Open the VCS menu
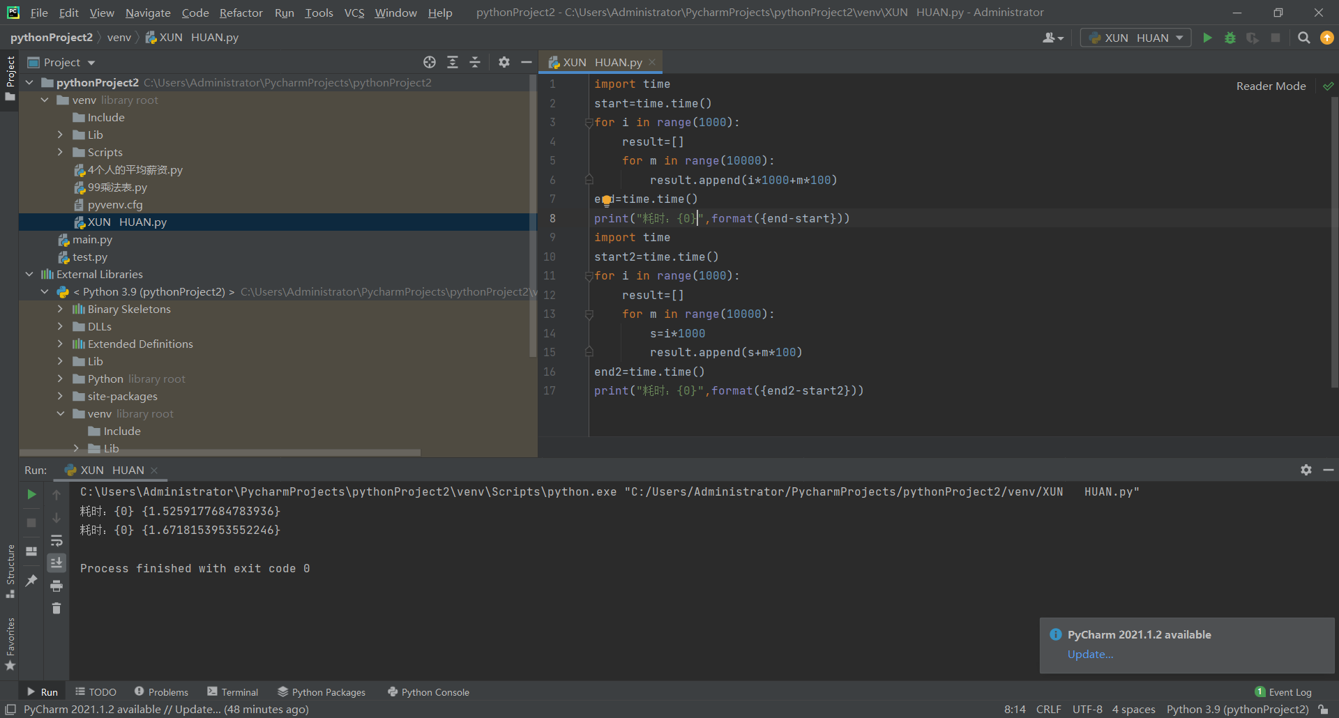 354,13
